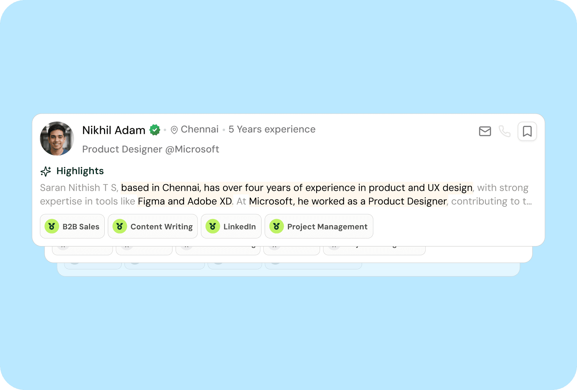Click the email envelope icon

[485, 131]
